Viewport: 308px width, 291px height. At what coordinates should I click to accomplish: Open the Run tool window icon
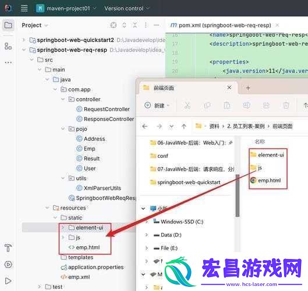pos(8,281)
